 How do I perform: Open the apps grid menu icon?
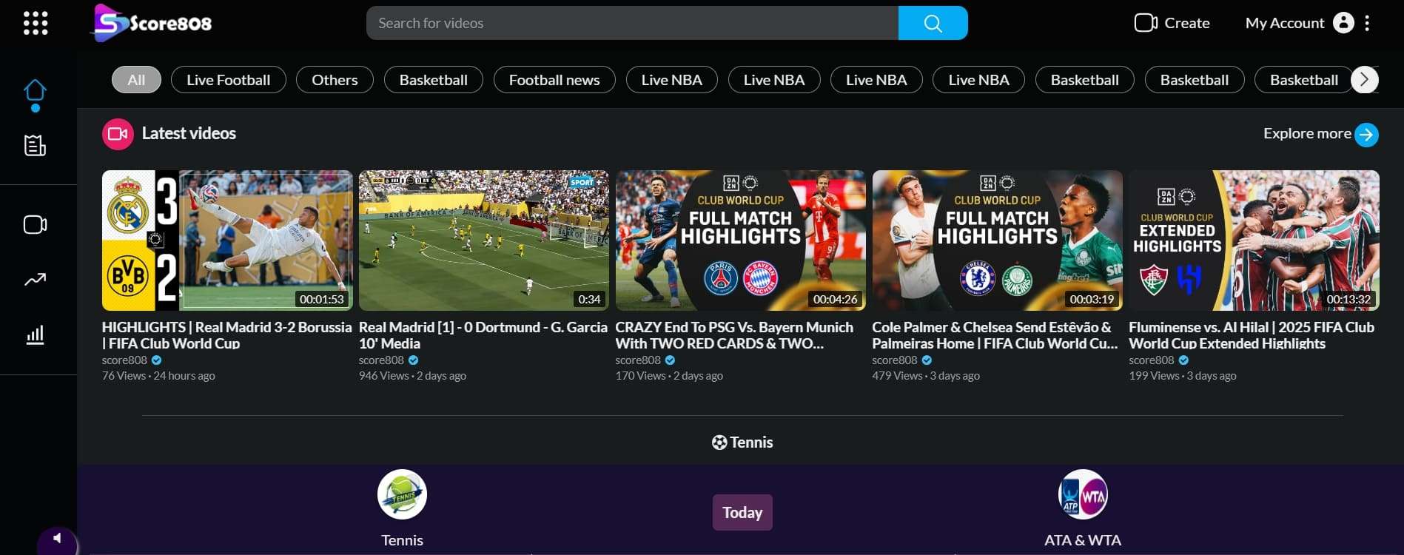tap(36, 23)
